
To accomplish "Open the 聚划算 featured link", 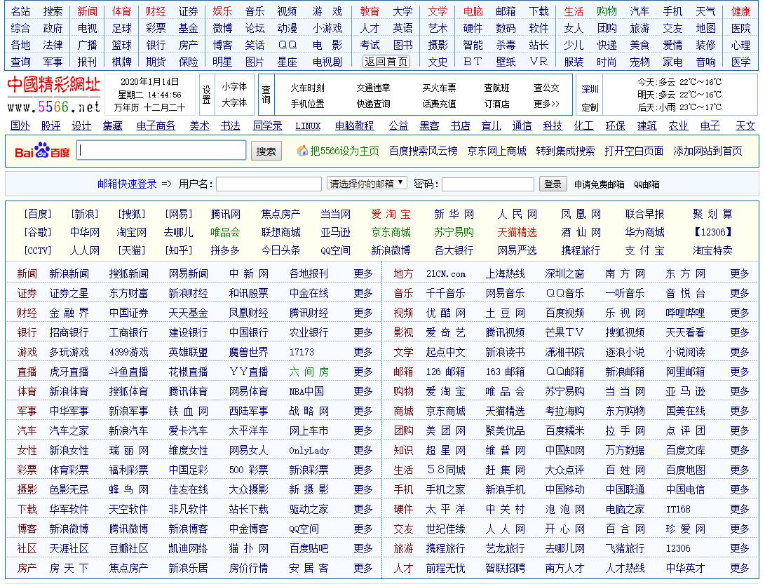I will pyautogui.click(x=712, y=215).
